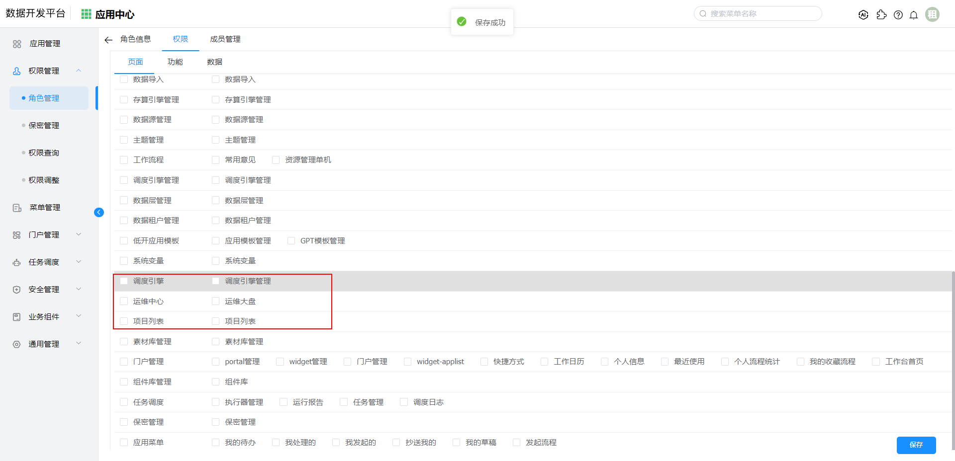Open 权限查询 in the sidebar
This screenshot has width=955, height=461.
[x=44, y=153]
